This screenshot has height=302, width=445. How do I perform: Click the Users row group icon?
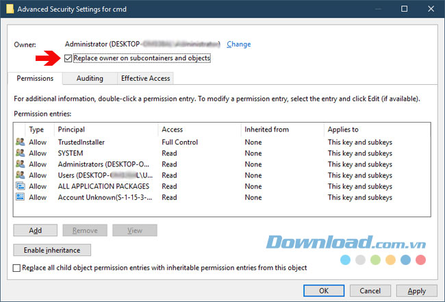tap(20, 175)
